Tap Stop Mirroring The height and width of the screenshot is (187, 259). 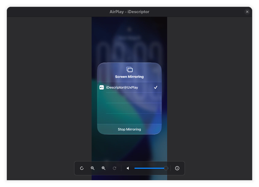pos(129,129)
